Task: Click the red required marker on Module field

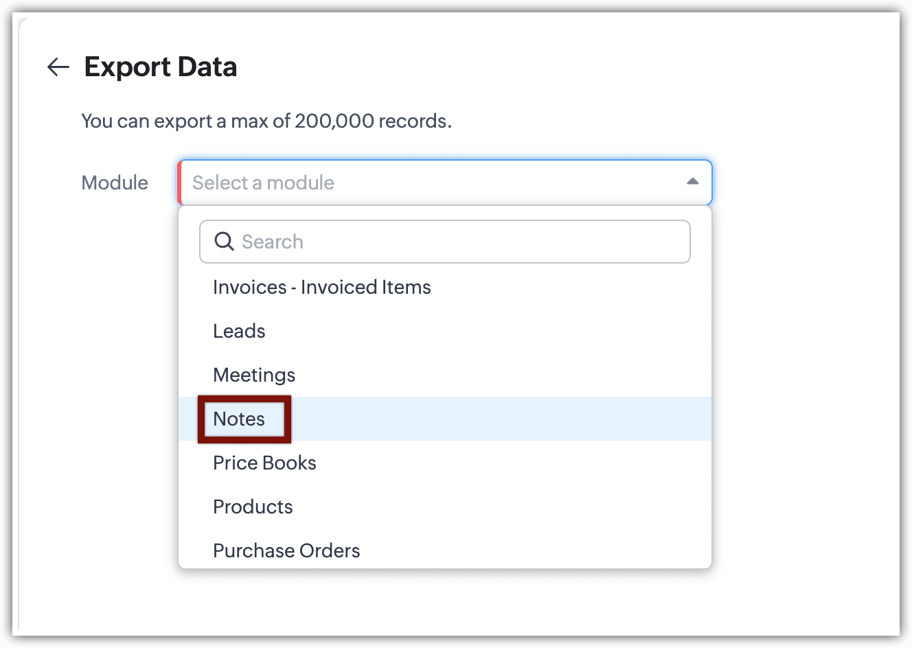Action: tap(179, 183)
